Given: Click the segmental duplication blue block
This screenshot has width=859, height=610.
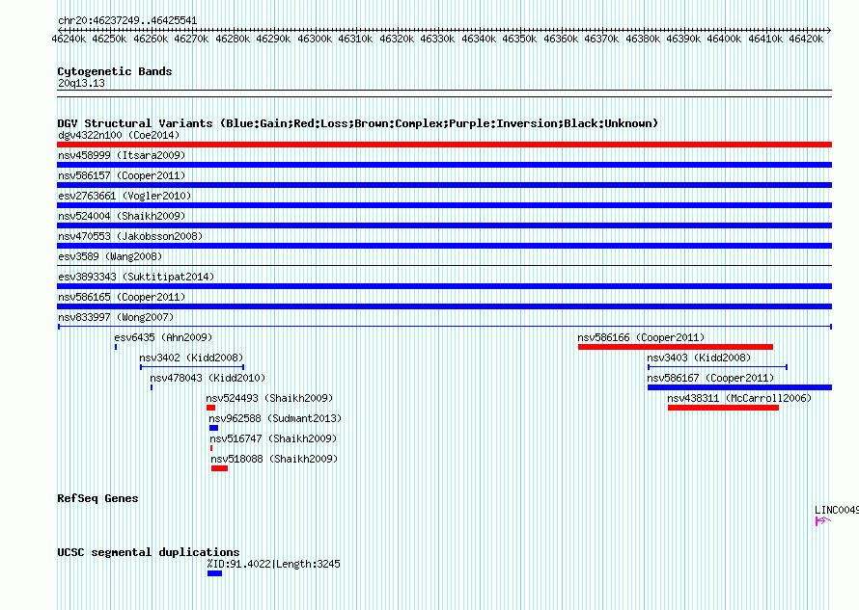Looking at the screenshot, I should [x=214, y=573].
